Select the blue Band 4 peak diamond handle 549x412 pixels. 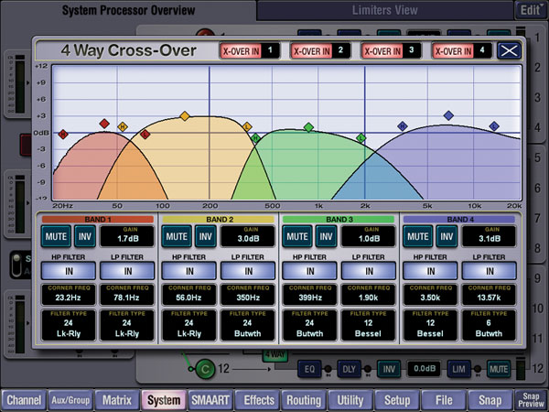(x=448, y=115)
